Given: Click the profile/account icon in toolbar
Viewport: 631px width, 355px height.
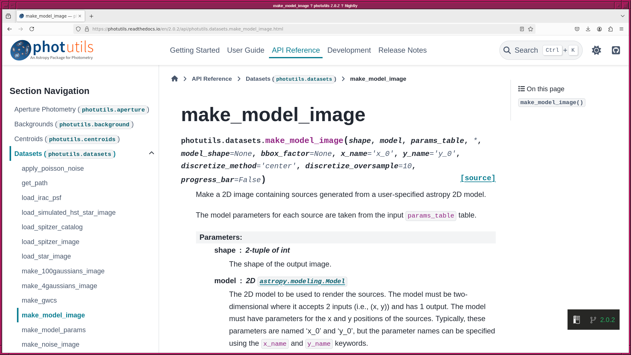Looking at the screenshot, I should pyautogui.click(x=599, y=29).
